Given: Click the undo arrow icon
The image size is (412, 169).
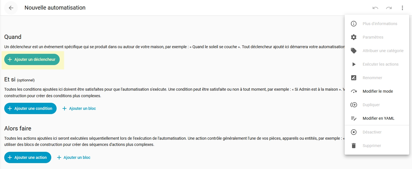Looking at the screenshot, I should click(x=375, y=8).
